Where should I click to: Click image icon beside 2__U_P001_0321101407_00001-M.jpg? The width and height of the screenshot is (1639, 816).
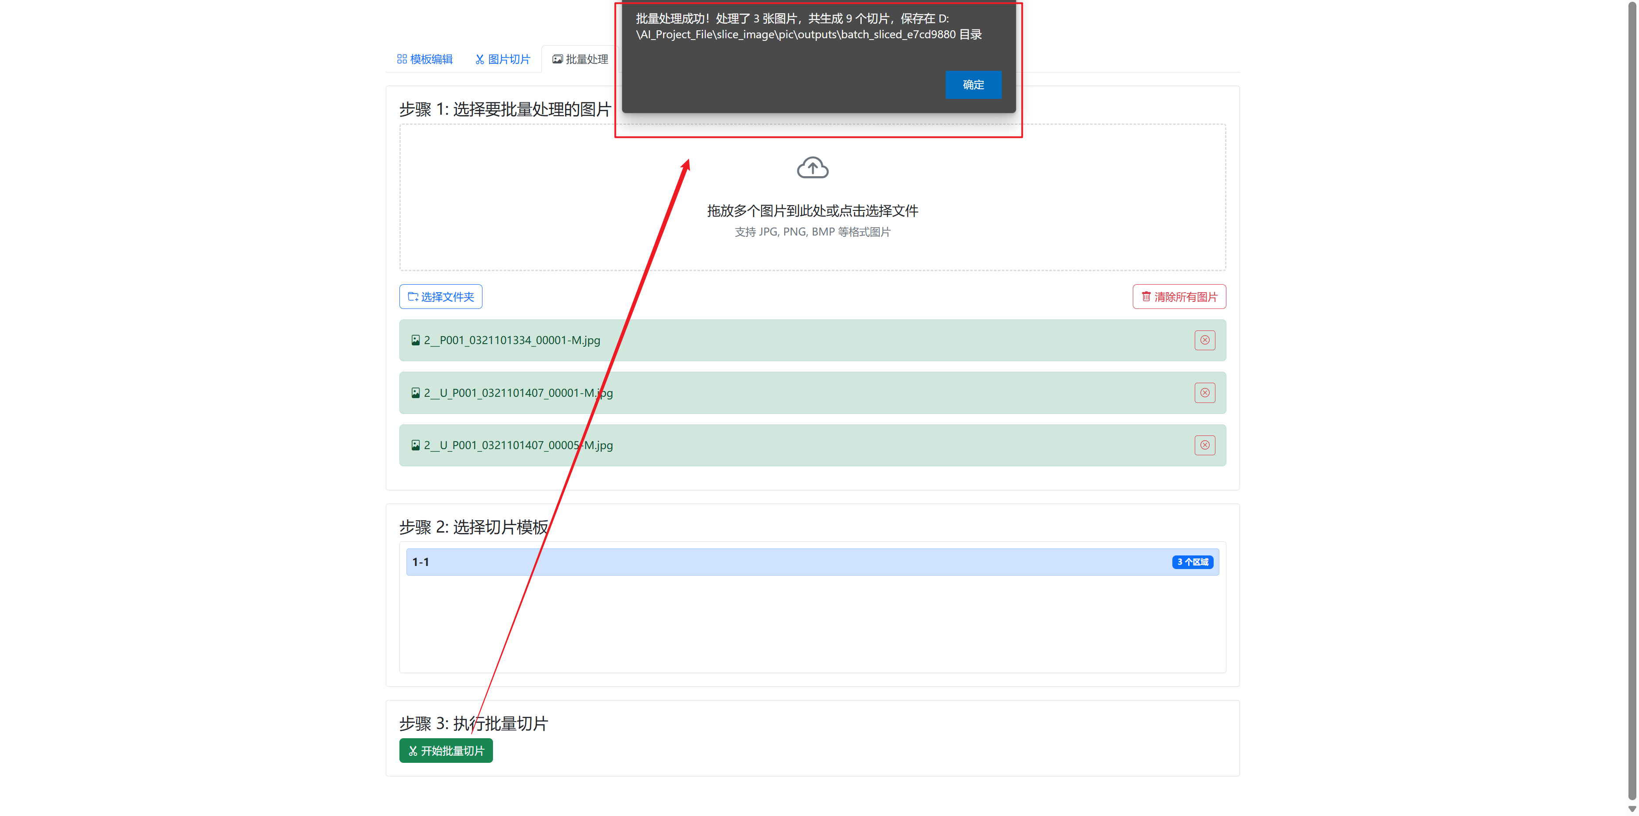click(x=416, y=393)
